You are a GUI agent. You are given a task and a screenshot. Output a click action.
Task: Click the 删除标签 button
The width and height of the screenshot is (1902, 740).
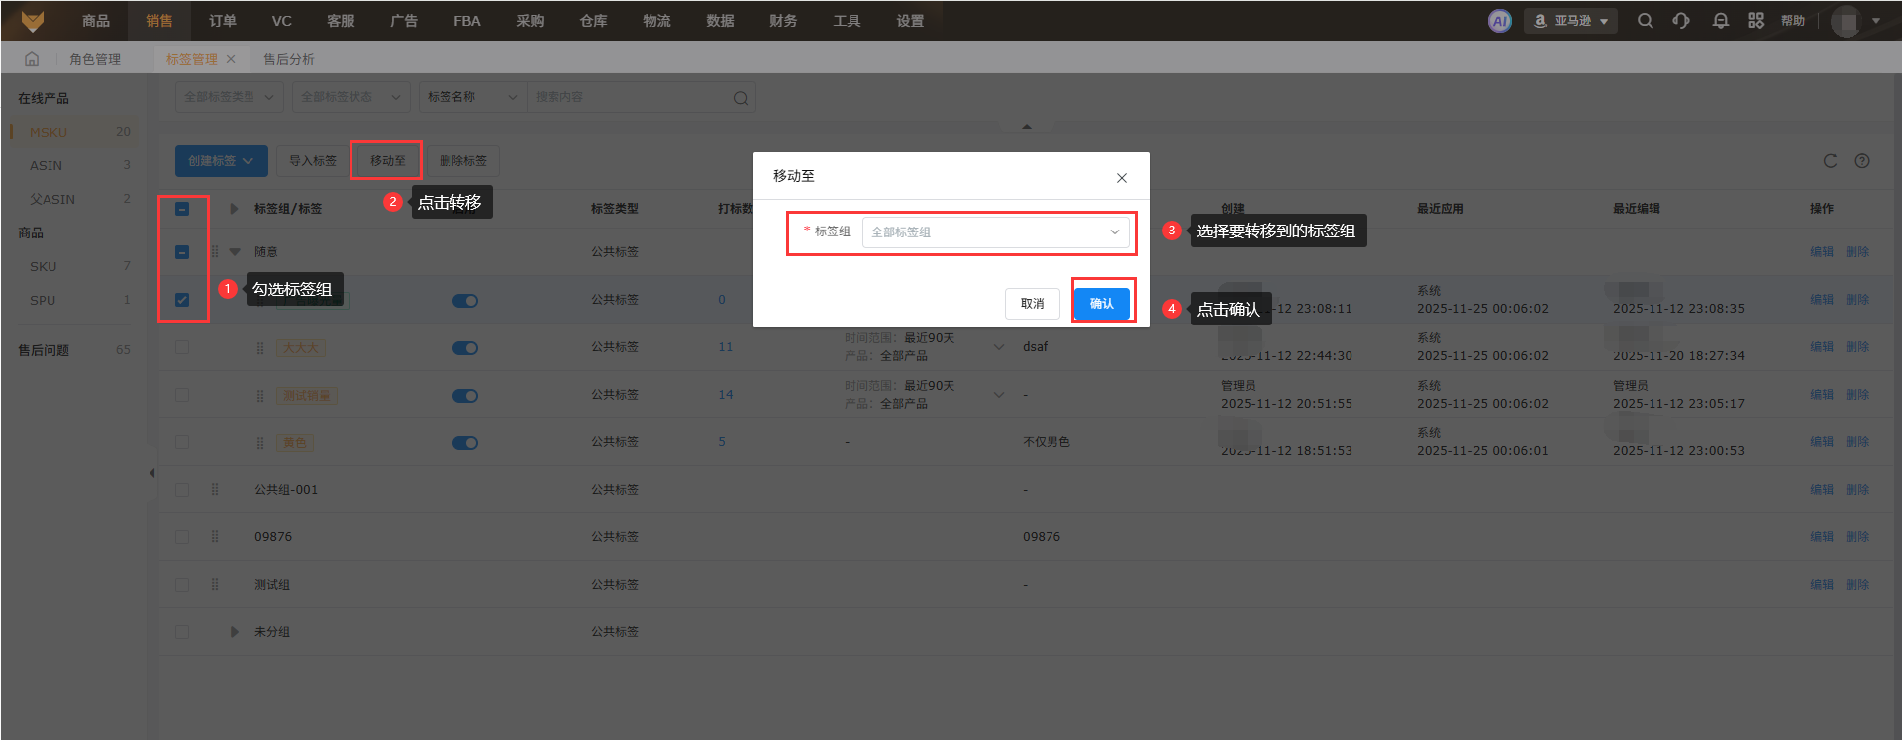pos(463,161)
